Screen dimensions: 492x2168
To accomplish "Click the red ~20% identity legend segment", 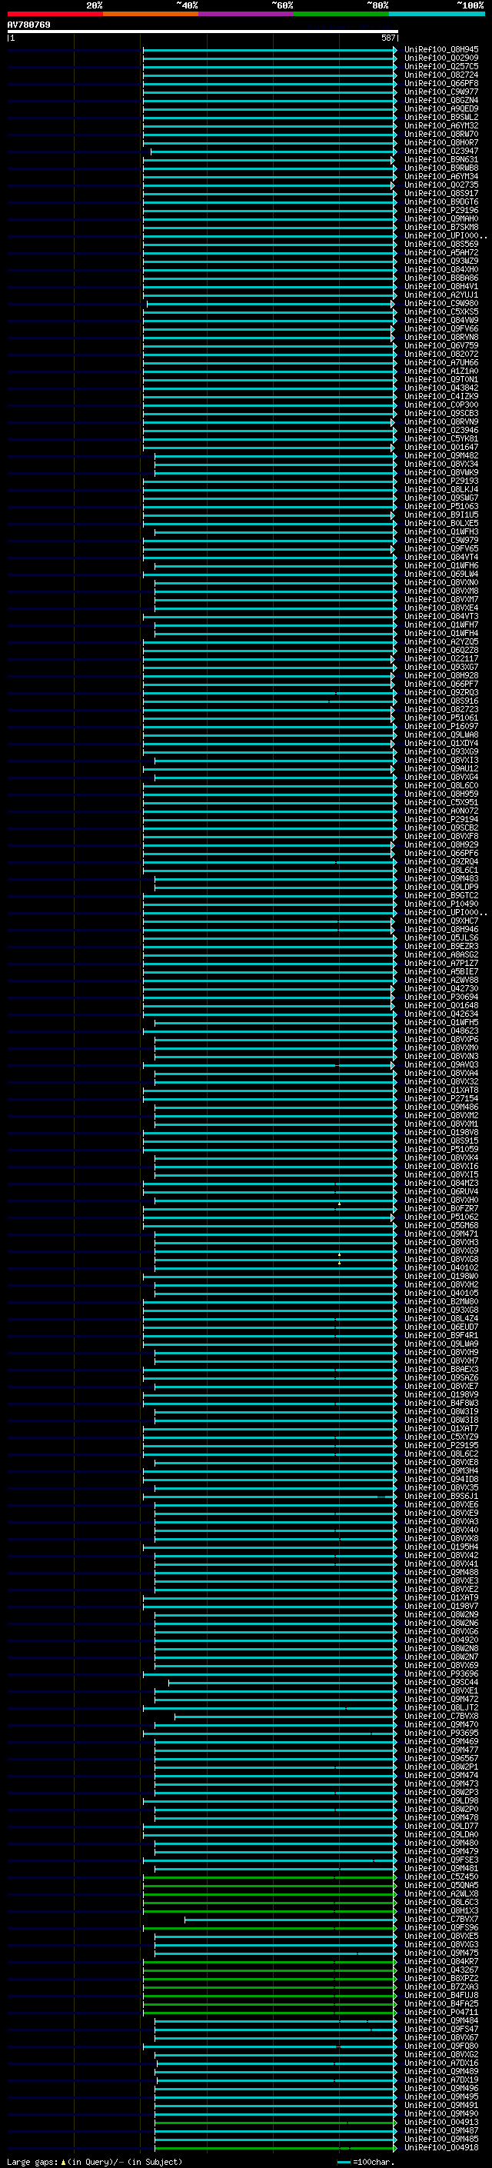I will tap(55, 14).
